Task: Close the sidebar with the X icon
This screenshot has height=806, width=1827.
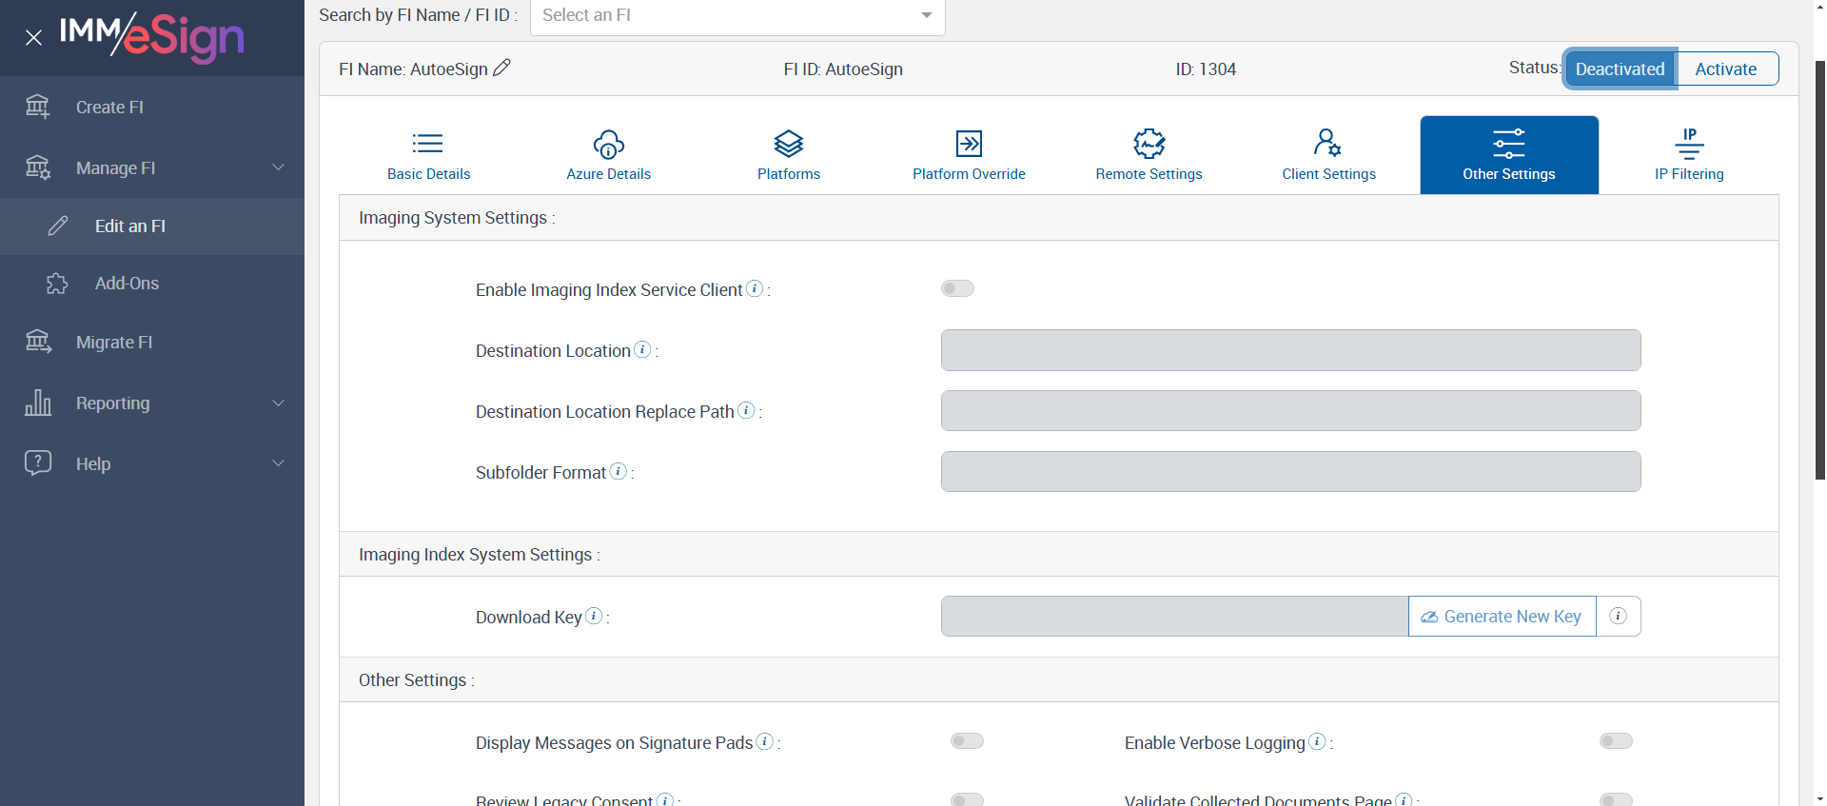Action: [x=33, y=38]
